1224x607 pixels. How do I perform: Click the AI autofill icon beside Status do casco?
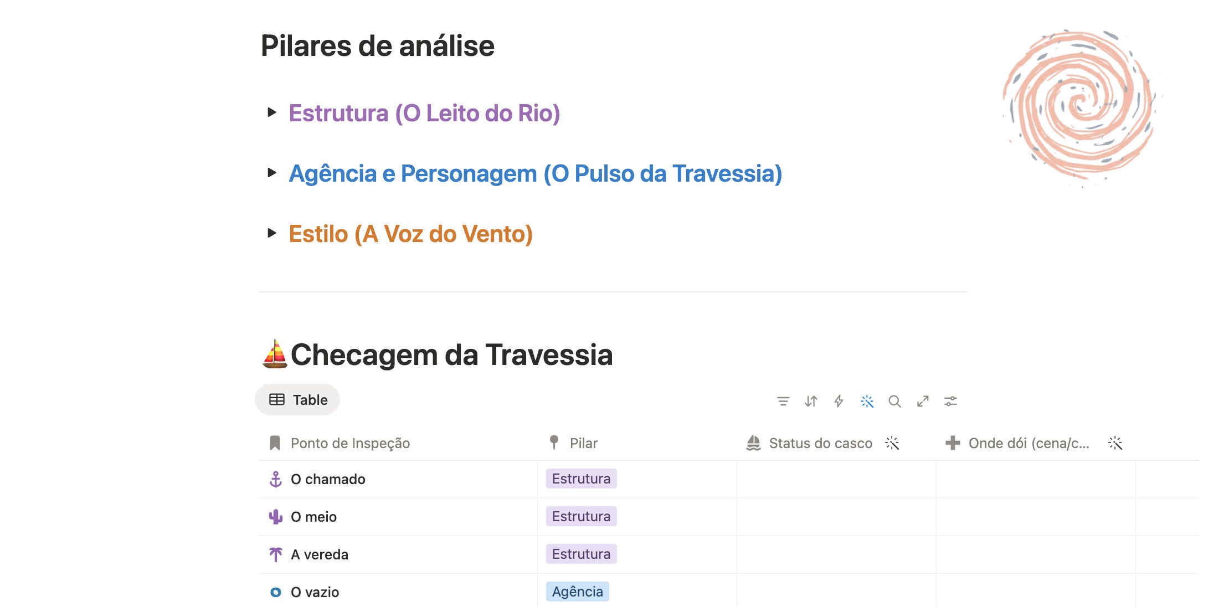(892, 443)
